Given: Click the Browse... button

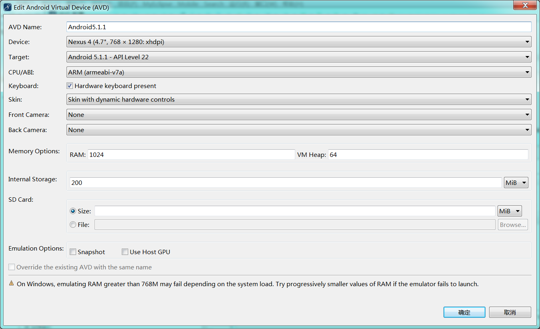Looking at the screenshot, I should pyautogui.click(x=513, y=225).
